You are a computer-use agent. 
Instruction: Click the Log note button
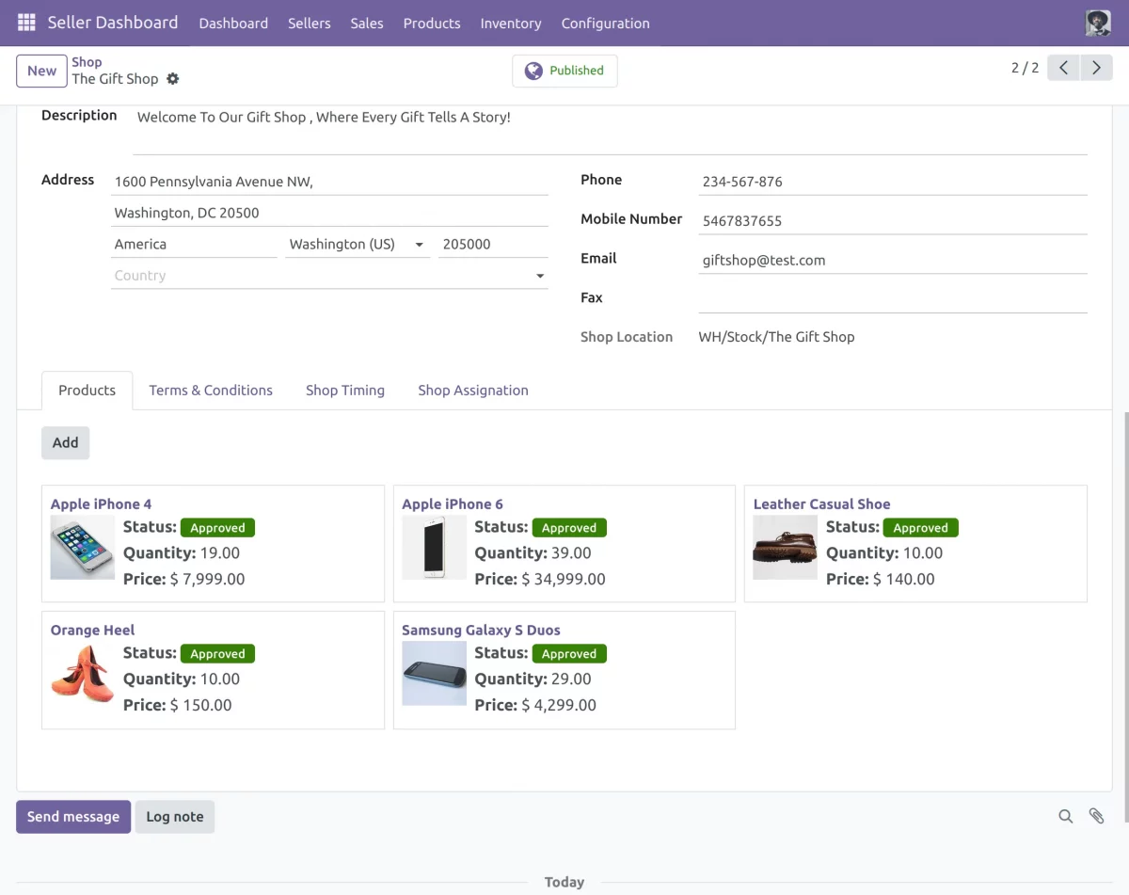click(x=175, y=817)
